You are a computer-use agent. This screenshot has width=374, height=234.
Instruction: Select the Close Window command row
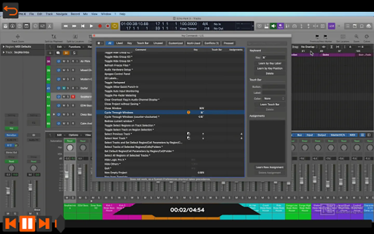pos(113,108)
